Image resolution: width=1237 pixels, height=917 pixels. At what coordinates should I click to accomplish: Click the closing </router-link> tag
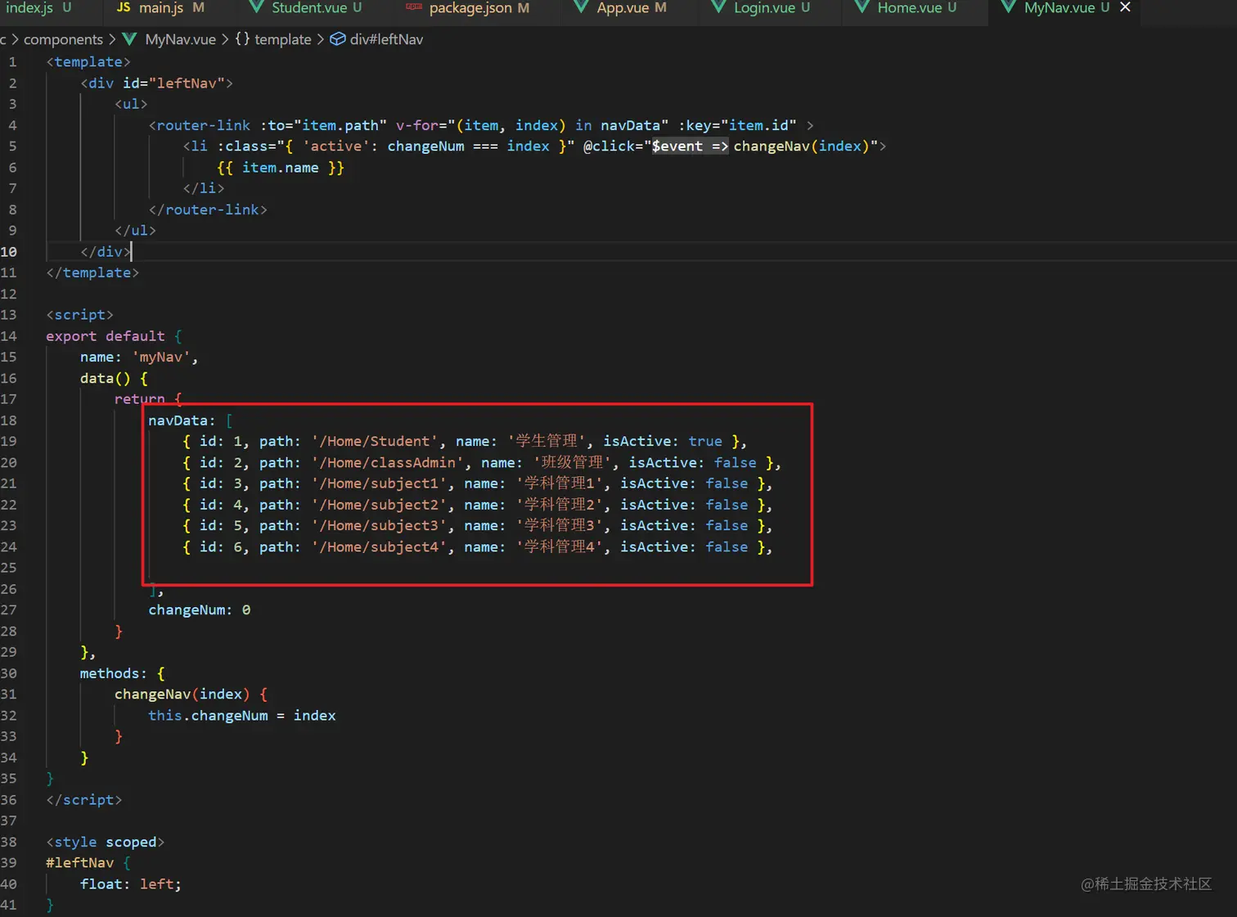tap(208, 210)
